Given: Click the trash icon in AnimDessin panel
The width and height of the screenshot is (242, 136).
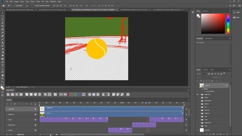Looking at the screenshot, I should [40, 94].
